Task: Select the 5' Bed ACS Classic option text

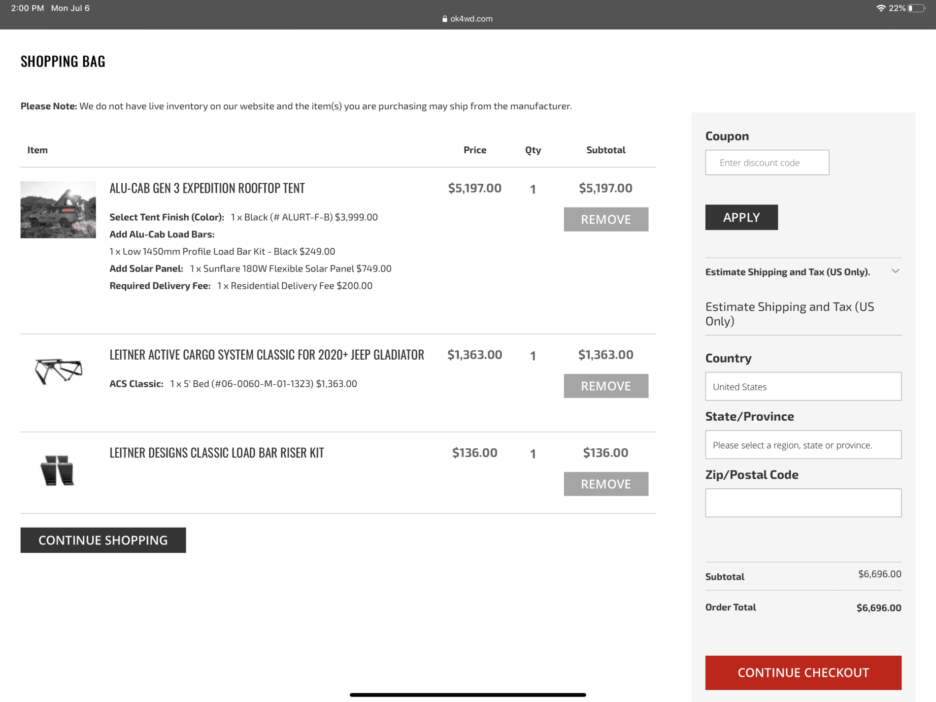Action: tap(264, 384)
